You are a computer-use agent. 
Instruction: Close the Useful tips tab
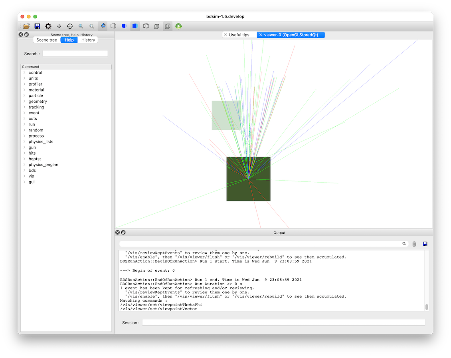coord(225,35)
